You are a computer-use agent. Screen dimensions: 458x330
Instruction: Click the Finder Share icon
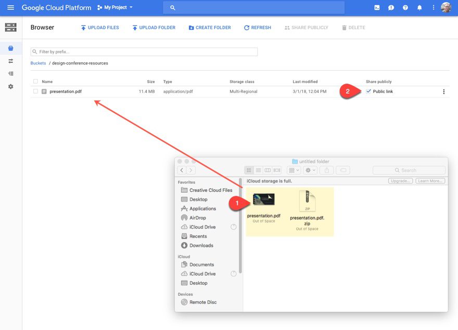point(325,170)
